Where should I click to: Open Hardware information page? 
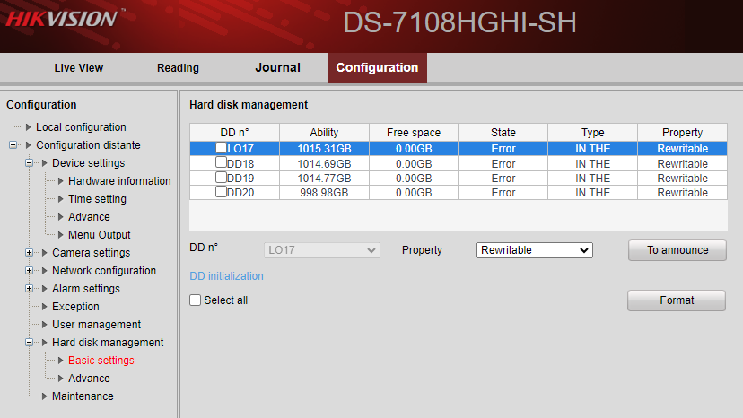click(119, 181)
